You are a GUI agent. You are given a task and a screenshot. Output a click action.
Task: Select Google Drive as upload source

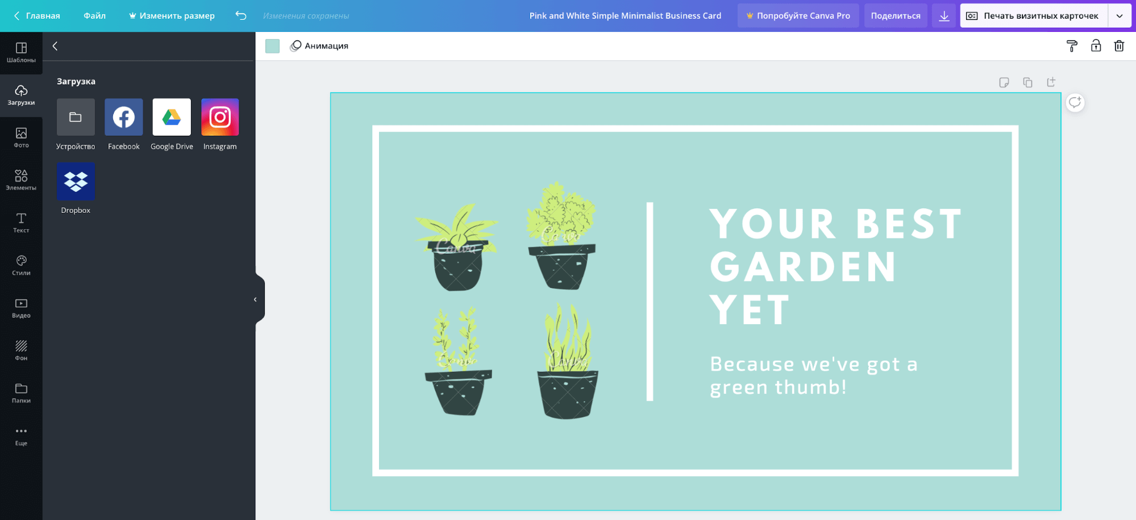(x=172, y=118)
